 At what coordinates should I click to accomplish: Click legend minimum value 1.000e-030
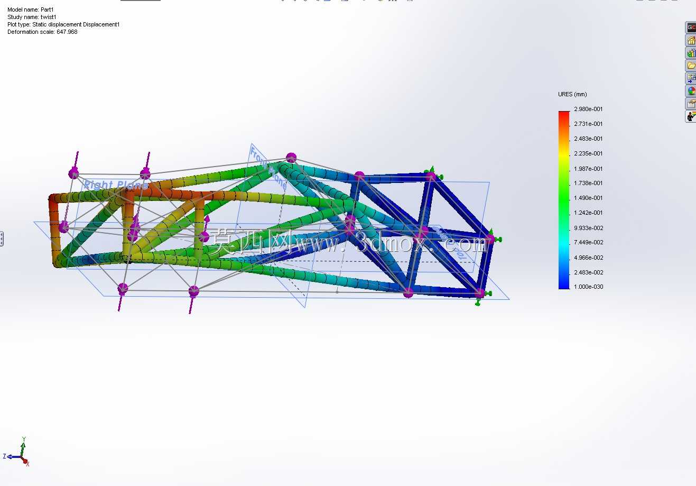click(588, 287)
